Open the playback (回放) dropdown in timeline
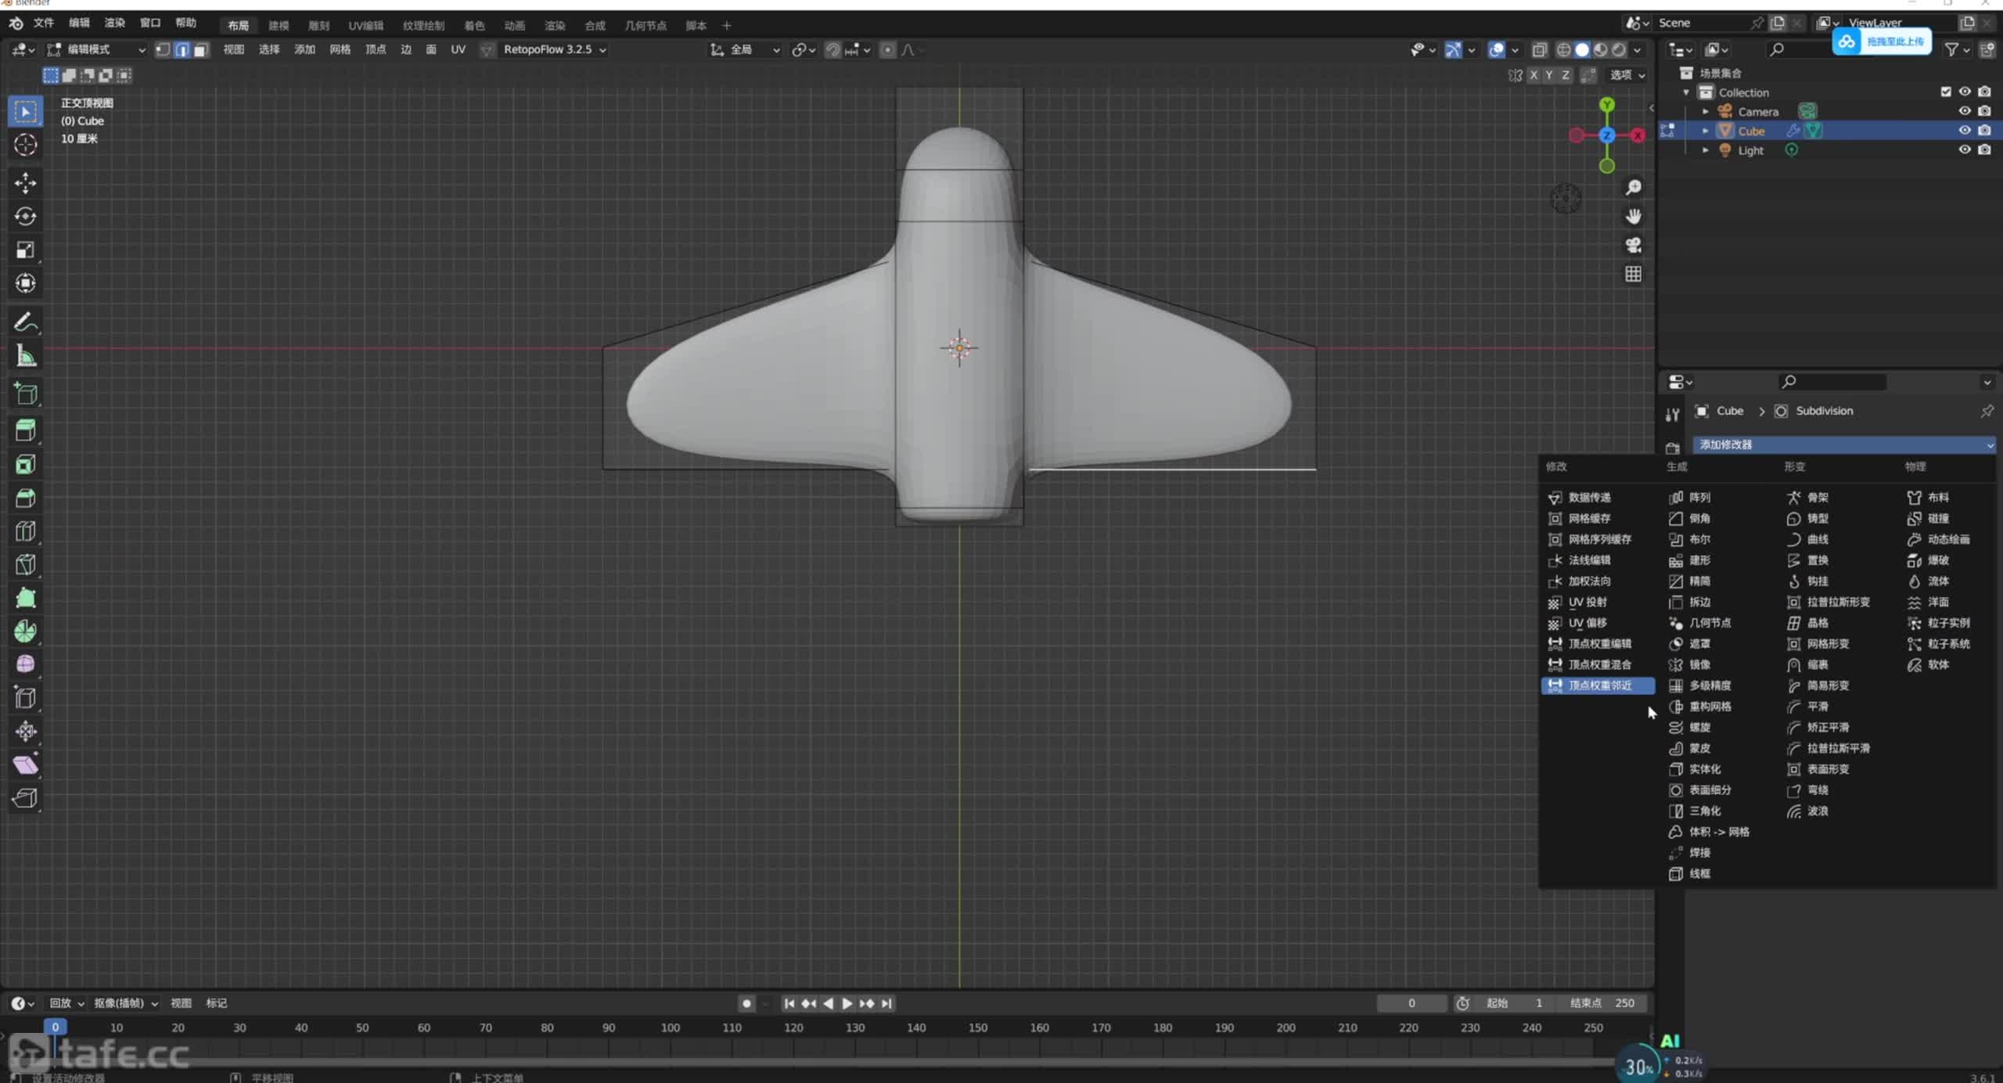Image resolution: width=2003 pixels, height=1083 pixels. pyautogui.click(x=67, y=1003)
